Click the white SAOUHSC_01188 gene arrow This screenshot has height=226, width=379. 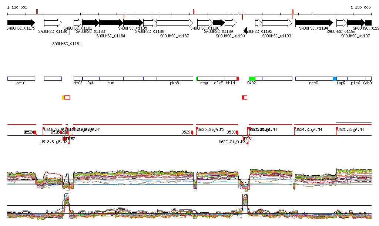(205, 23)
